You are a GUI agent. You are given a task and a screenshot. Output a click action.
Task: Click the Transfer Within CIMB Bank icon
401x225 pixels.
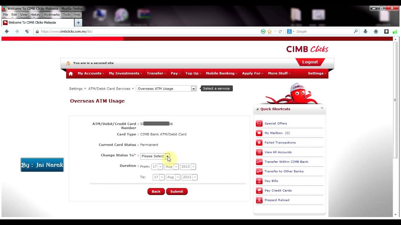(259, 162)
